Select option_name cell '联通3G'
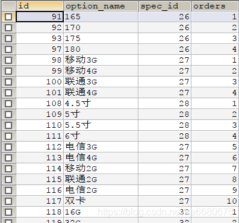This screenshot has width=239, height=223. pyautogui.click(x=101, y=82)
